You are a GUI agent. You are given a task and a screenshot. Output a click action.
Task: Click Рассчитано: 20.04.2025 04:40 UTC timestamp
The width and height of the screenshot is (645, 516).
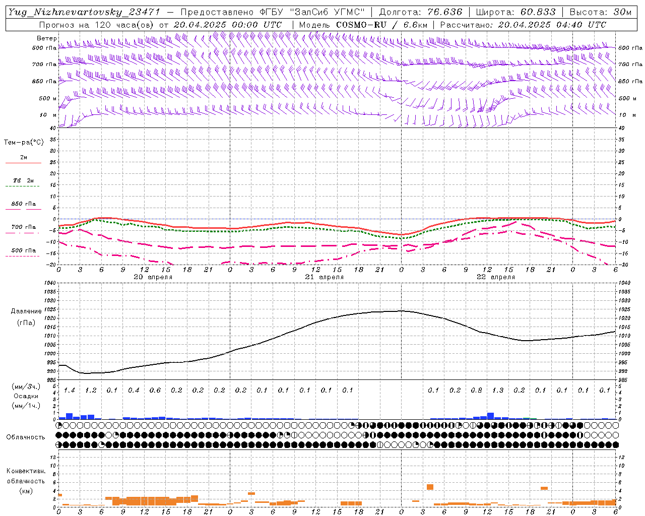click(523, 25)
